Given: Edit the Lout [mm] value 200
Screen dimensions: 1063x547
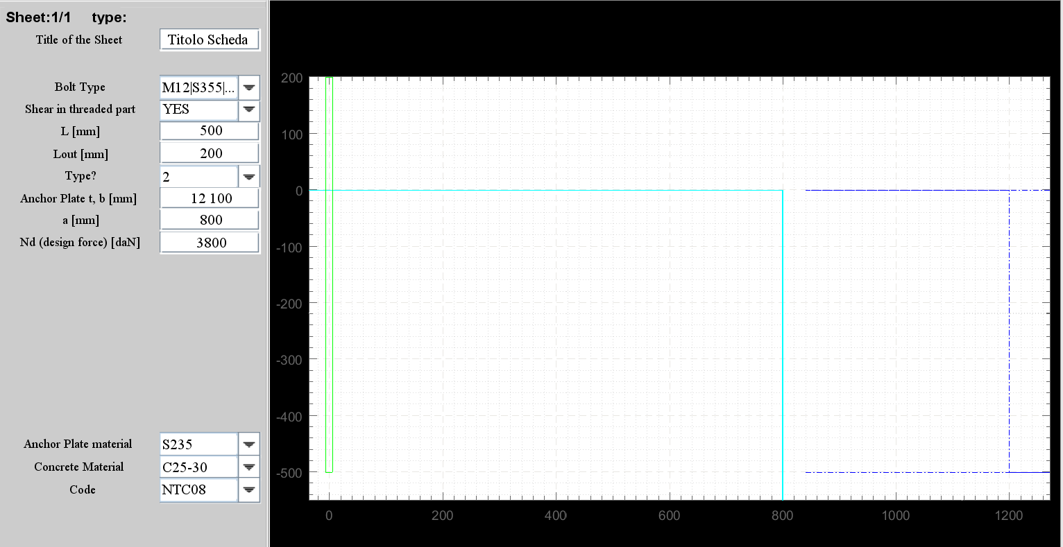Looking at the screenshot, I should coord(210,153).
